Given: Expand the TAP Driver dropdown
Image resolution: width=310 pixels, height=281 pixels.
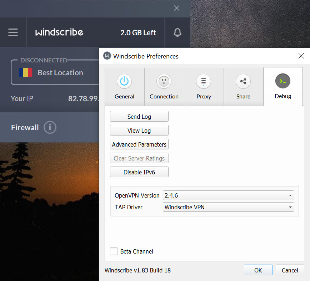Looking at the screenshot, I should point(228,207).
